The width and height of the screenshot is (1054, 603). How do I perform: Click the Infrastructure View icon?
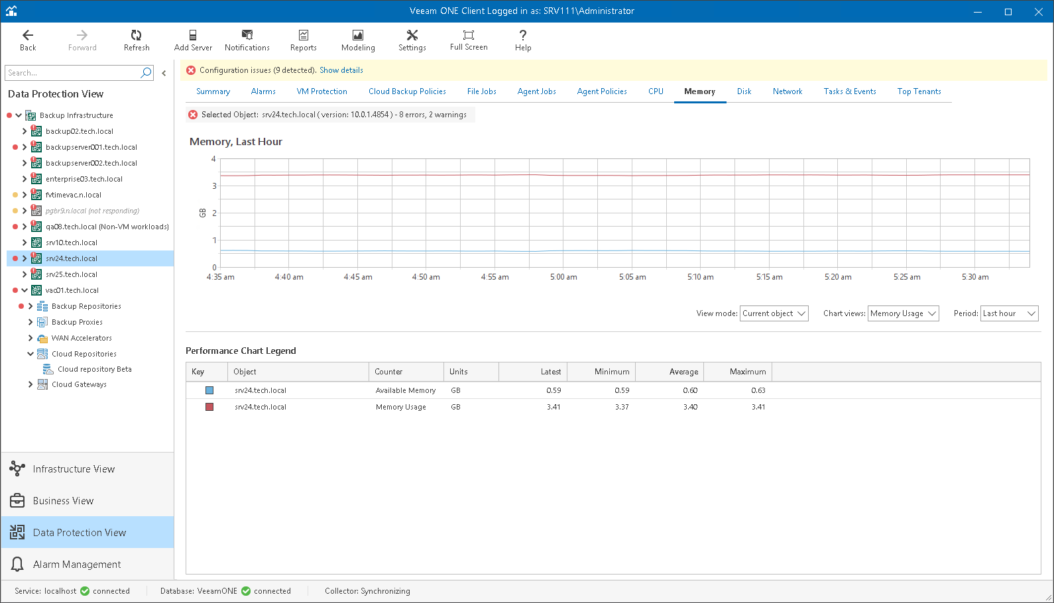17,469
